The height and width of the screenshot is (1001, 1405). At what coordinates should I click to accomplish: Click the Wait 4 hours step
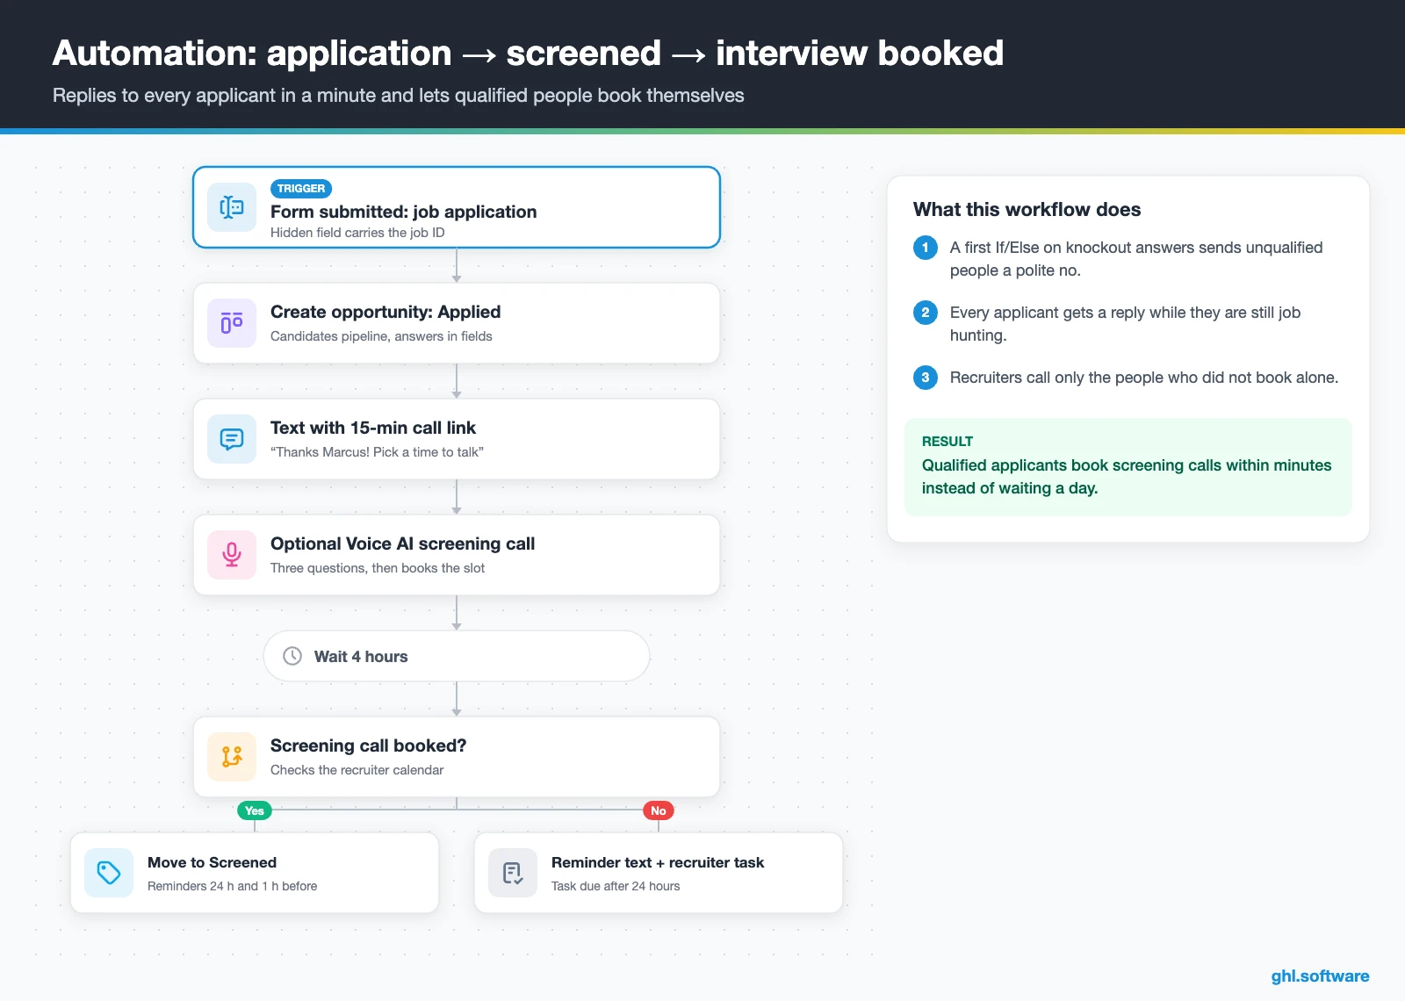(x=457, y=656)
